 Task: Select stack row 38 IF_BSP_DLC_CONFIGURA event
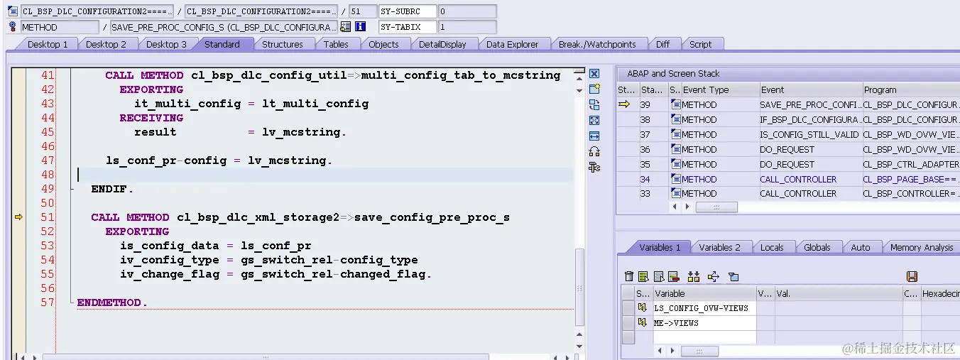click(x=809, y=120)
